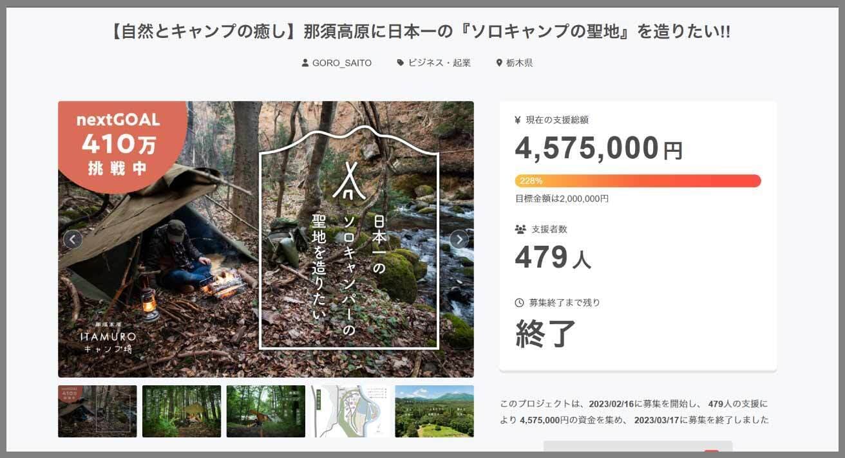Select the second thumbnail of tent among trees
The height and width of the screenshot is (458, 845).
[182, 411]
